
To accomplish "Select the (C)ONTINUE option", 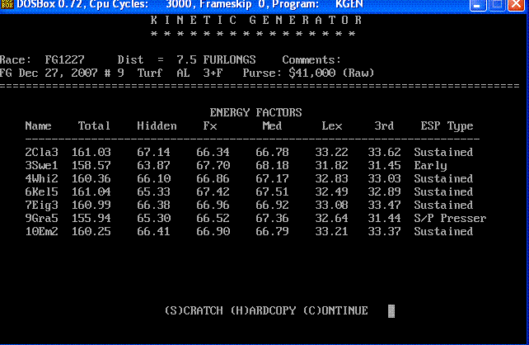I will pyautogui.click(x=335, y=310).
